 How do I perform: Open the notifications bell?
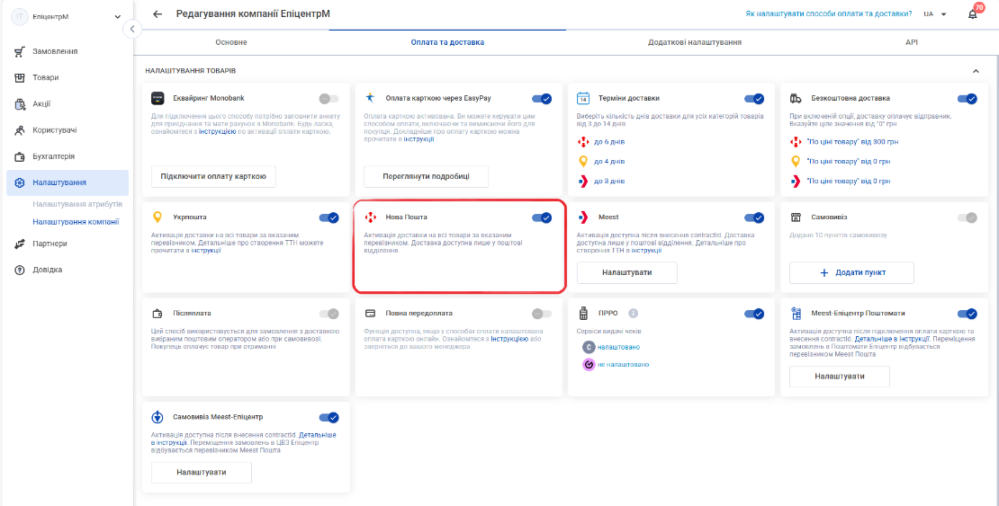(x=972, y=14)
